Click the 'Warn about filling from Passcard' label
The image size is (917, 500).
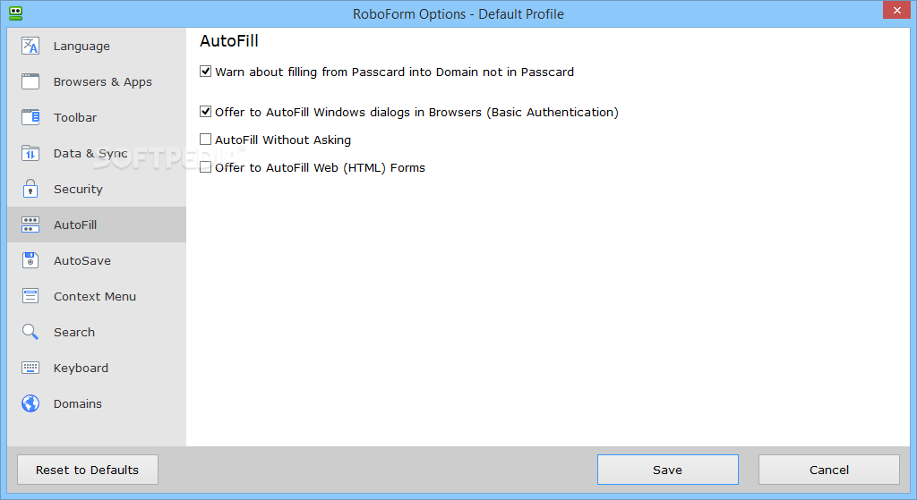click(394, 72)
